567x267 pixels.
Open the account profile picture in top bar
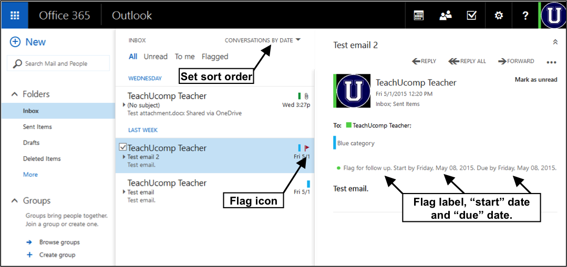click(x=553, y=16)
